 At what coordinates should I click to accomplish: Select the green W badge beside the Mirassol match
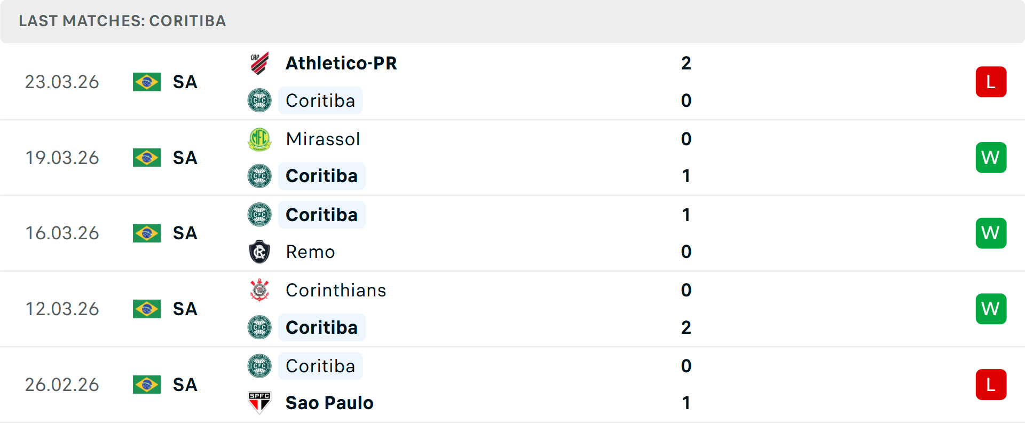click(991, 158)
